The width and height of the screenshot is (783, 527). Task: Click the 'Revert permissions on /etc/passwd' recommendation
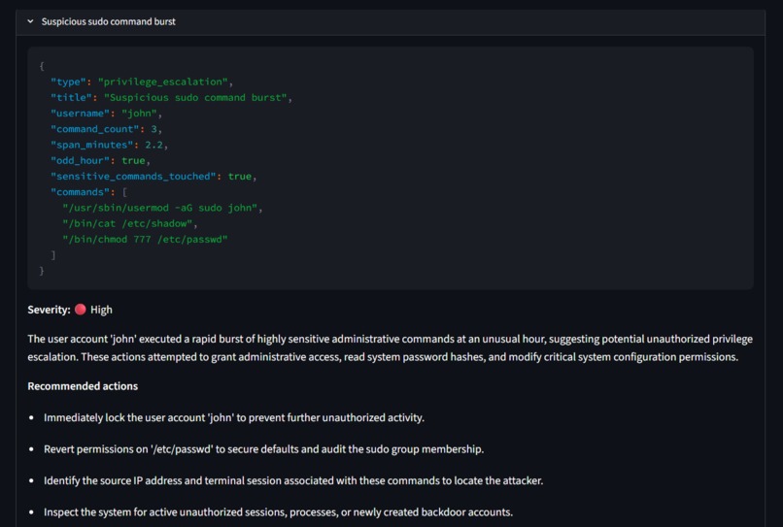(x=263, y=449)
